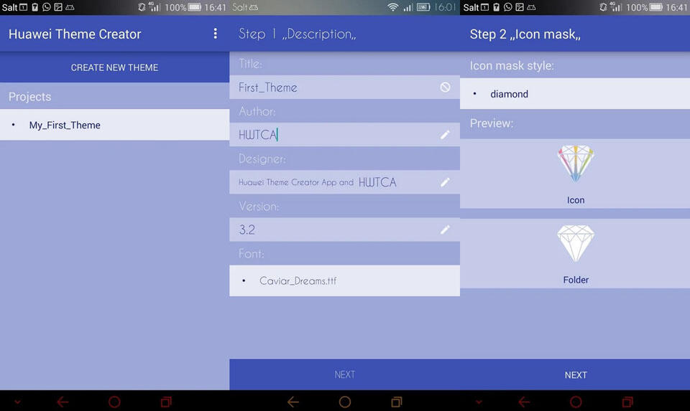Edit the Author field pencil icon
Viewport: 690px width, 411px height.
[445, 135]
